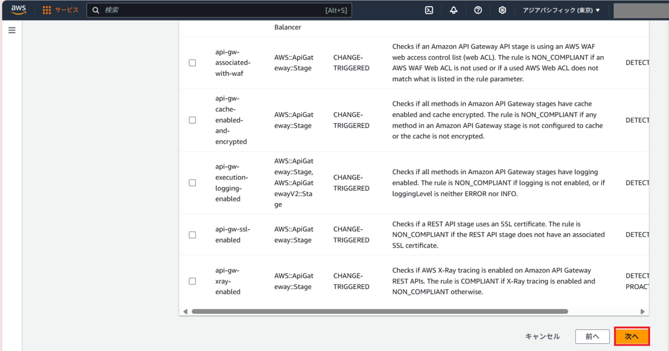Click the api-gw-xray-enabled rule name
The width and height of the screenshot is (669, 351).
coord(227,281)
